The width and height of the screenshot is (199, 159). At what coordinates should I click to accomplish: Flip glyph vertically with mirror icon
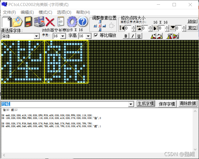pyautogui.click(x=176, y=36)
